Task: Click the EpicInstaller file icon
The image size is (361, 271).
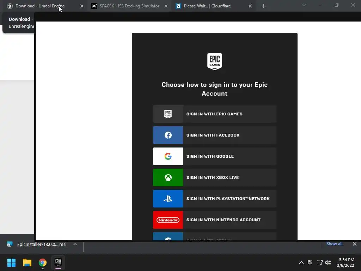Action: click(10, 244)
